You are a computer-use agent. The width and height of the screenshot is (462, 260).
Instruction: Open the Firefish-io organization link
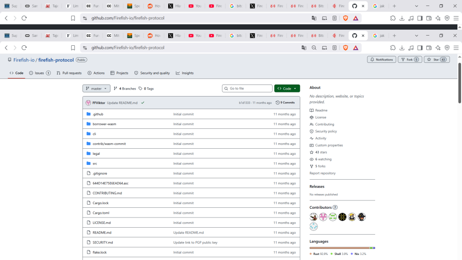coord(24,60)
